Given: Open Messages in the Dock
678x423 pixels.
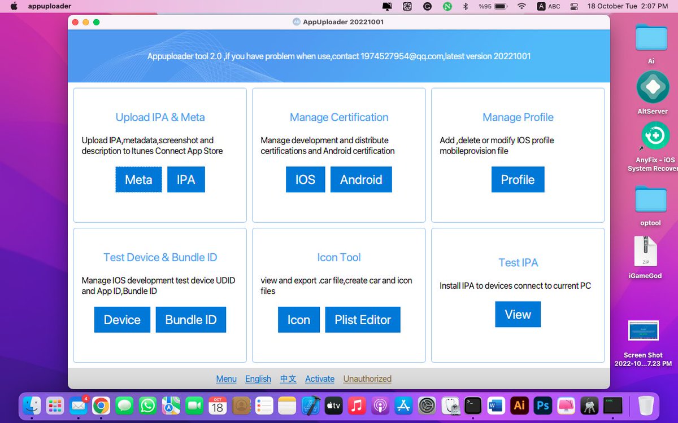Looking at the screenshot, I should click(125, 405).
